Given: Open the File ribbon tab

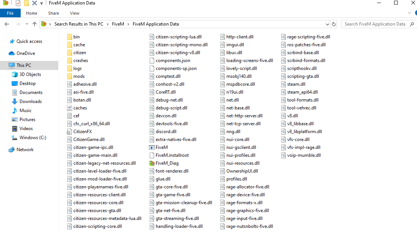Looking at the screenshot, I should click(10, 13).
